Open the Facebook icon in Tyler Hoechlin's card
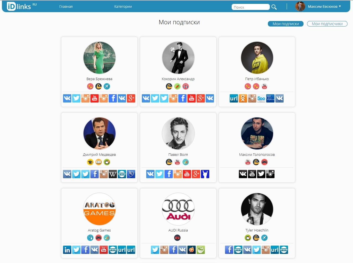353x263 pixels. coord(229,249)
